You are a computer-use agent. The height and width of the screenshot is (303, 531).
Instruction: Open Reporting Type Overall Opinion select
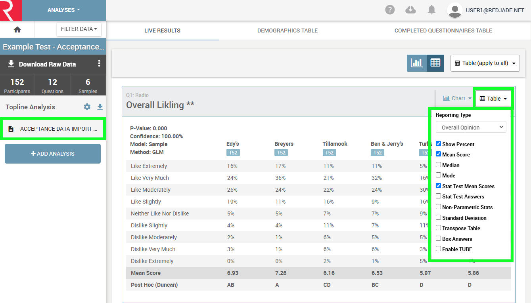[x=471, y=127]
